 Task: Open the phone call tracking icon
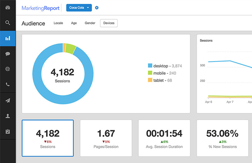click(8, 84)
